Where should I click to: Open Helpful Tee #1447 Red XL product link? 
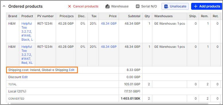[x=27, y=55]
